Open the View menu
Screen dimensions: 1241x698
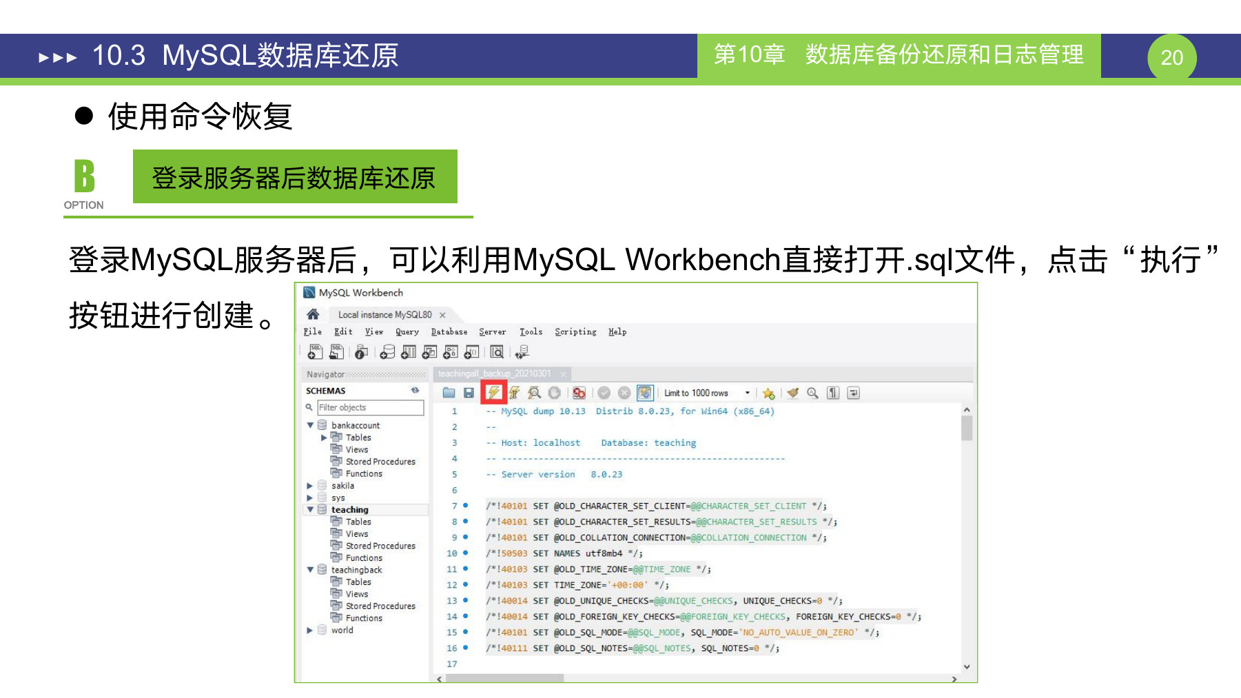pos(374,331)
